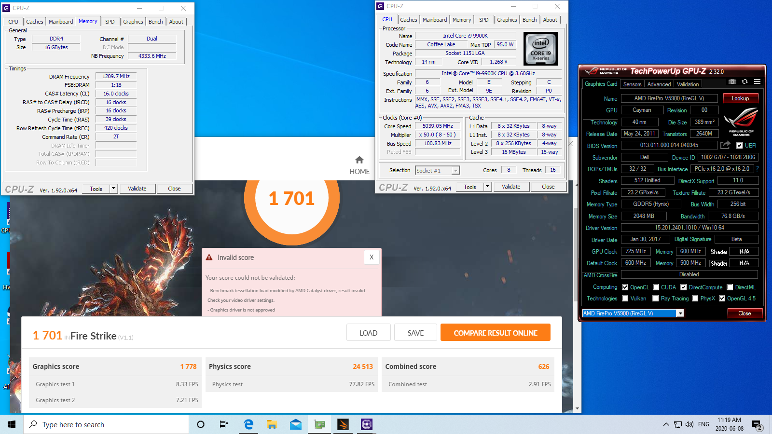Toggle the CUDA checkbox
This screenshot has width=772, height=434.
click(x=656, y=287)
